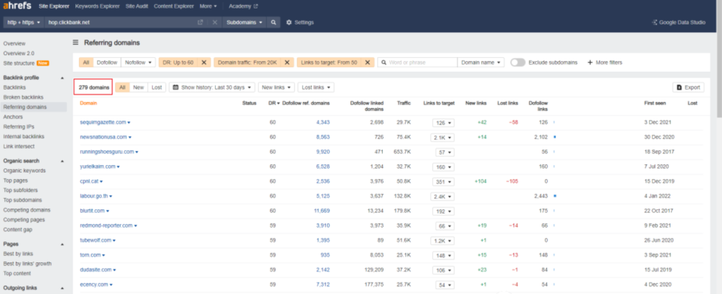Open Broken backlinks report

click(x=23, y=97)
